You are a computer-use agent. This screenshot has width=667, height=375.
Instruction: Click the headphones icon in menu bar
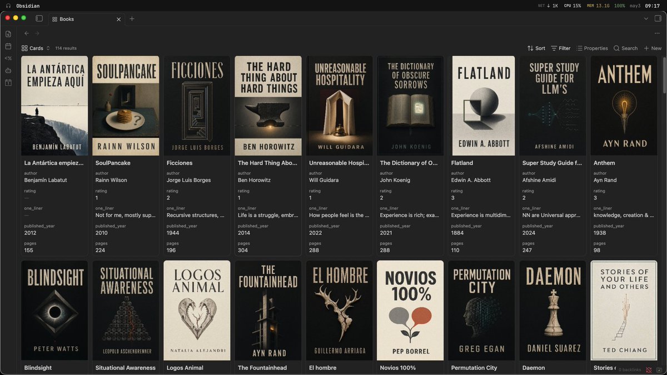(x=8, y=6)
